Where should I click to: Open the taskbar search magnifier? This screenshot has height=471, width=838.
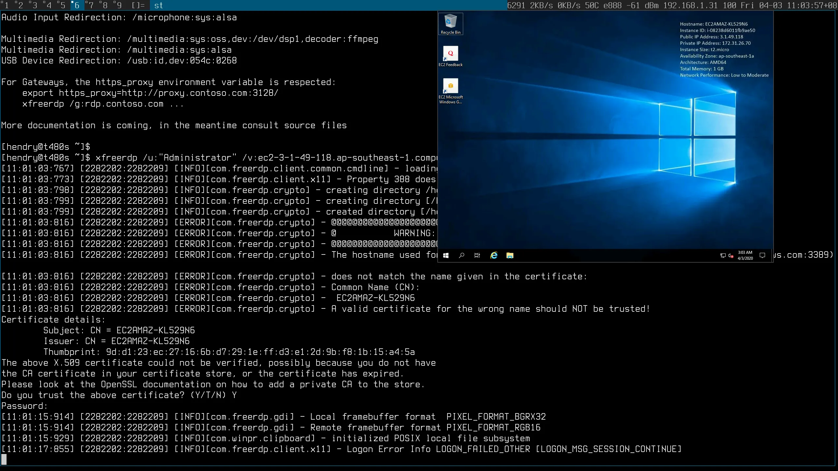pos(462,255)
